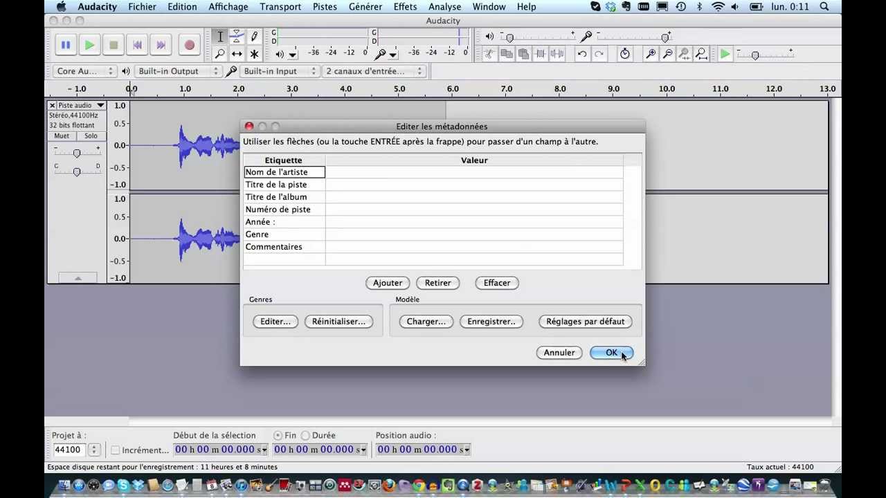The image size is (886, 498).
Task: Open the Effets menu
Action: point(405,7)
